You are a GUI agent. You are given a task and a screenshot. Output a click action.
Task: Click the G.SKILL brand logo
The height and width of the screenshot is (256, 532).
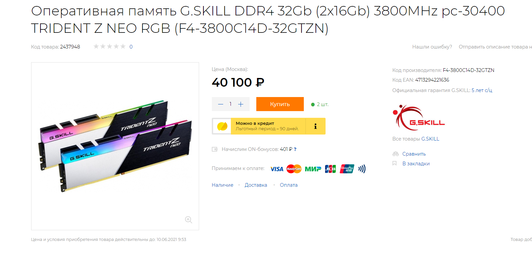click(x=419, y=117)
